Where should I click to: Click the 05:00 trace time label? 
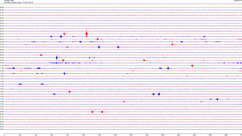[x=2, y=34]
